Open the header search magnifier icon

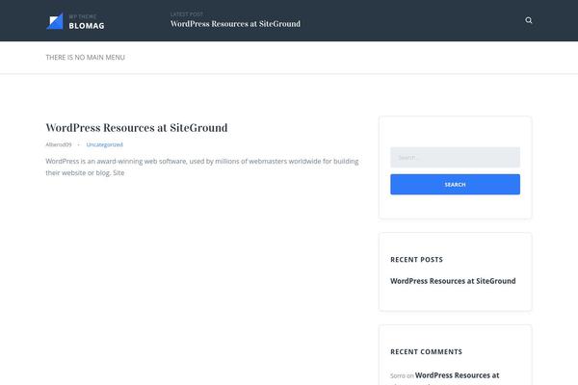coord(529,20)
